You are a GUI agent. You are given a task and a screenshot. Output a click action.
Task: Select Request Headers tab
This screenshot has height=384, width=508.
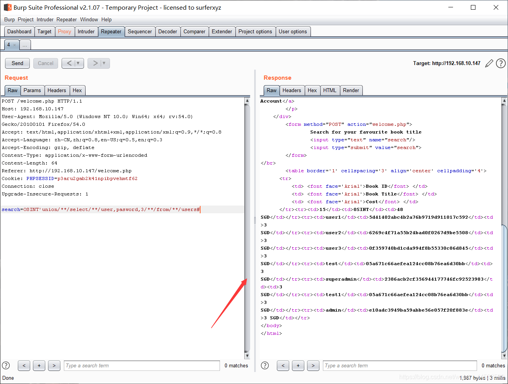57,91
